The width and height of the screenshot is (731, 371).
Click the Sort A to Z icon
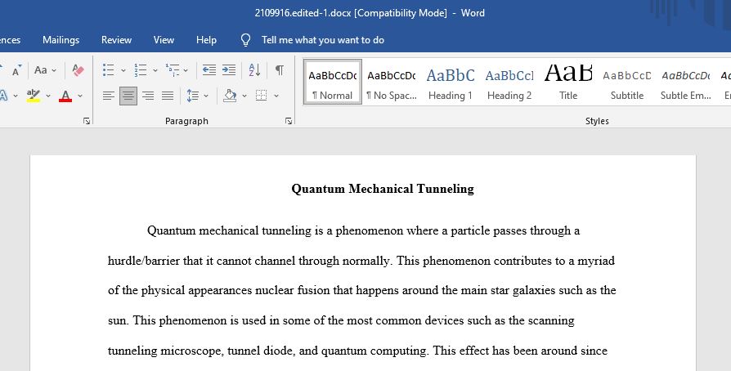pos(254,70)
